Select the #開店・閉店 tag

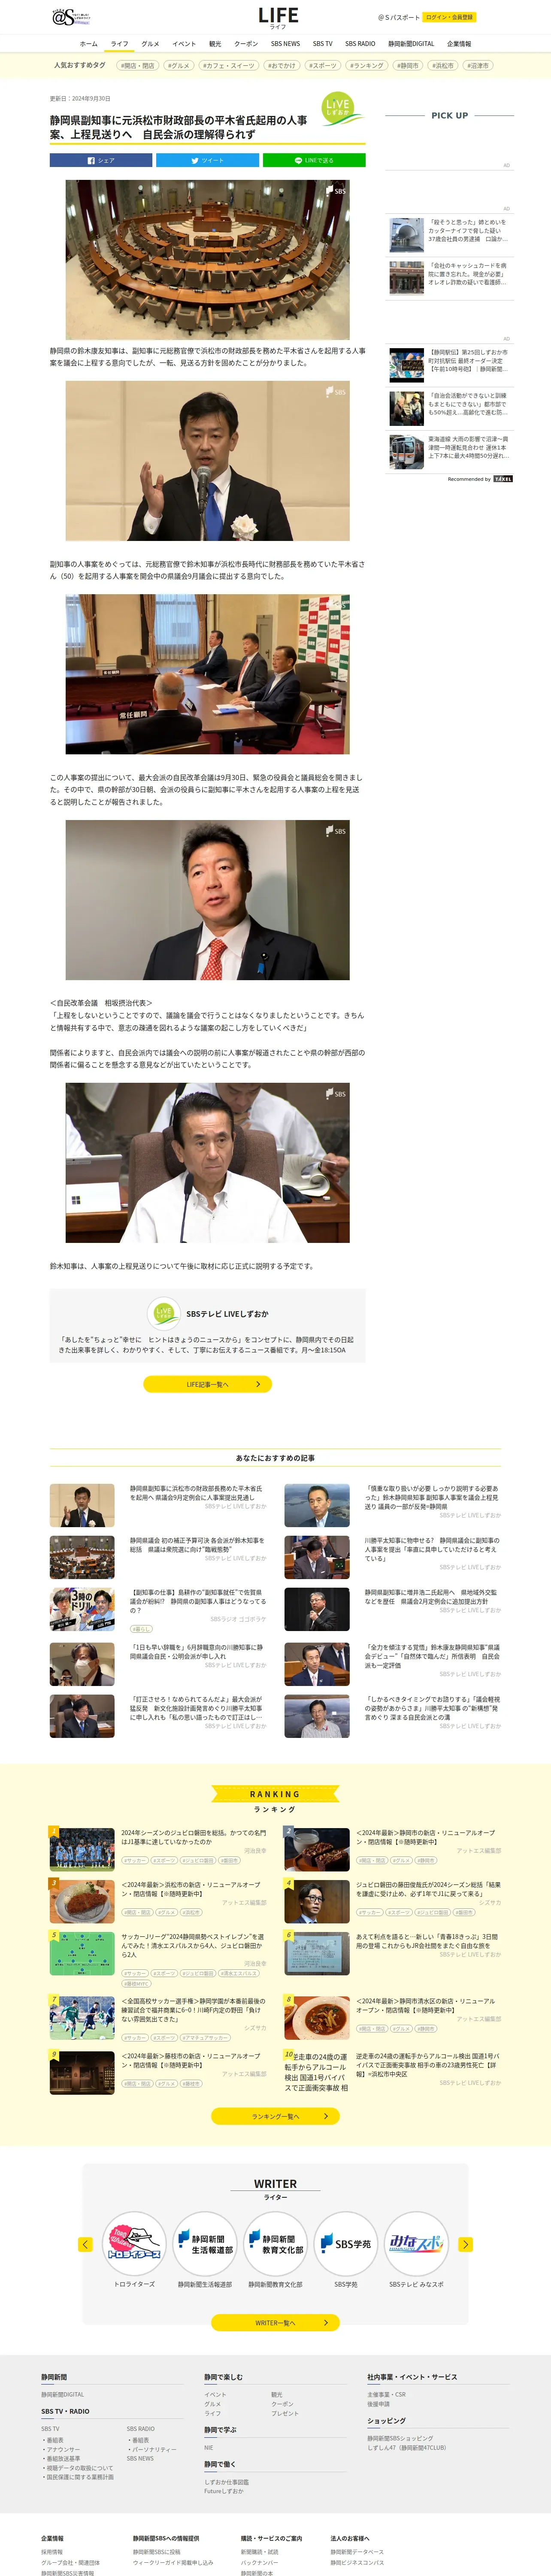click(x=138, y=65)
